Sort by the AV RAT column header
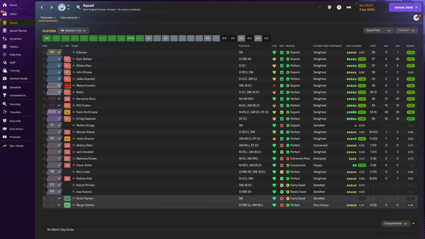The width and height of the screenshot is (425, 239). (x=410, y=46)
